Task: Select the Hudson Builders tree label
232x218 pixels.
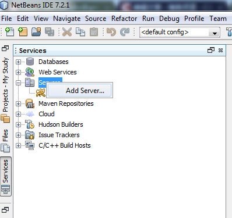Action: pos(61,124)
